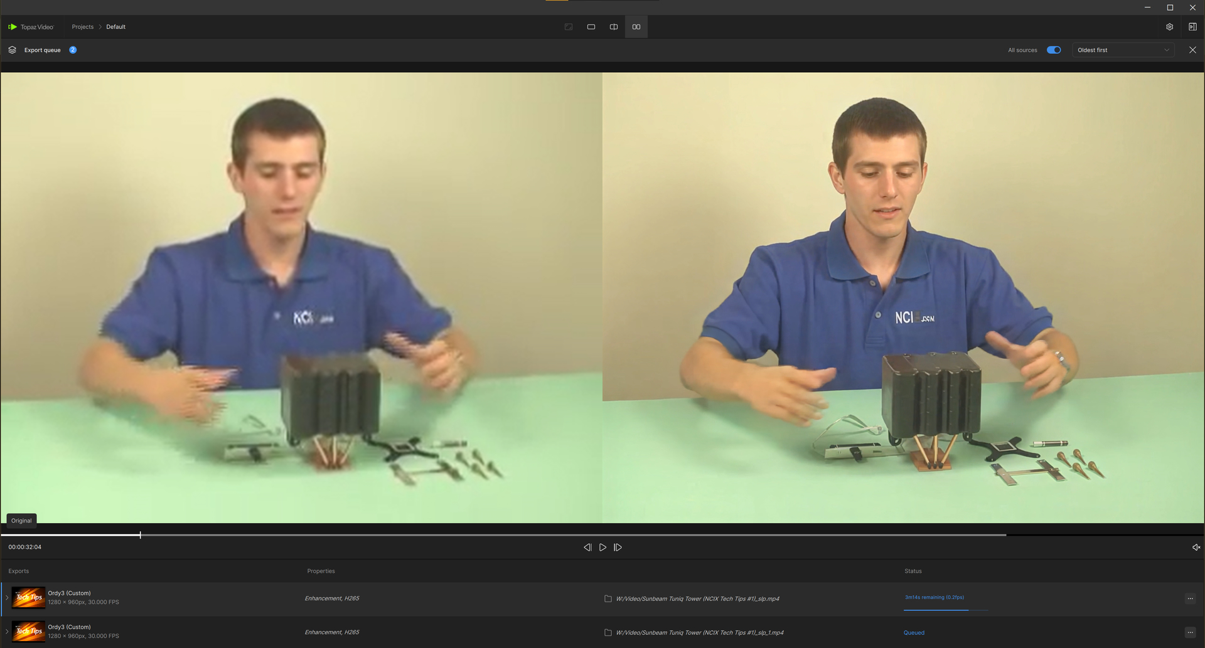Open more options for processing export
Screen dimensions: 1205x648
point(1190,598)
